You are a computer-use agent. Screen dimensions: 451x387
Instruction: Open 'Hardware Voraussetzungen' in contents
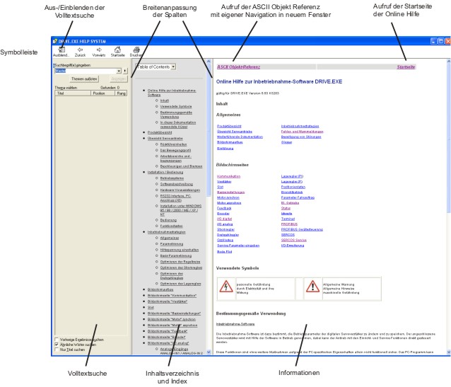coord(180,190)
